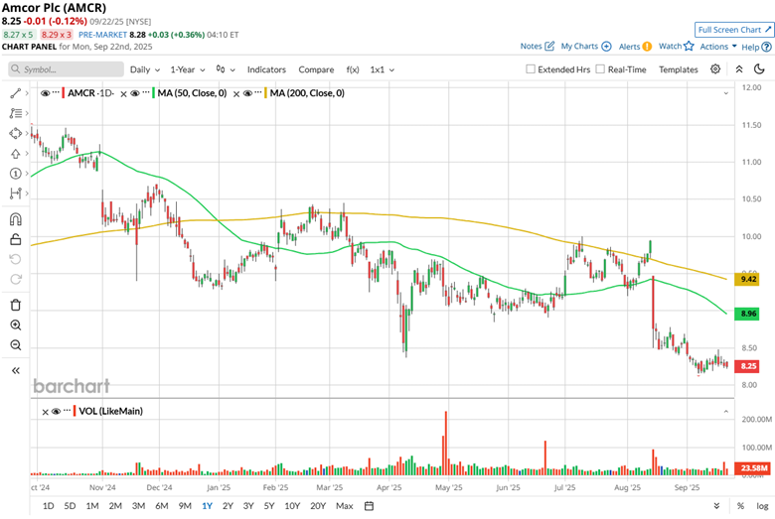Switch to dark mode moon icon

click(759, 69)
